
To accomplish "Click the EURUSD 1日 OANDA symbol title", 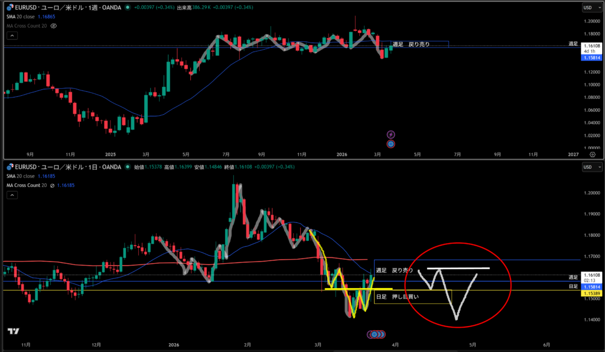I will coord(67,167).
